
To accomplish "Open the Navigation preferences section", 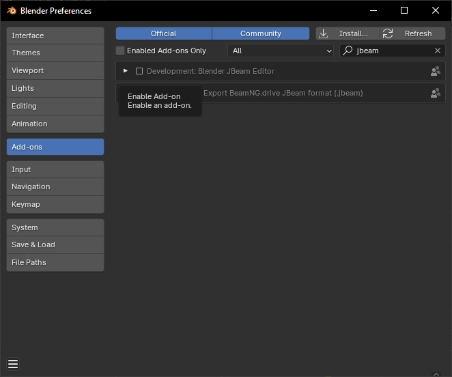I will click(x=55, y=186).
